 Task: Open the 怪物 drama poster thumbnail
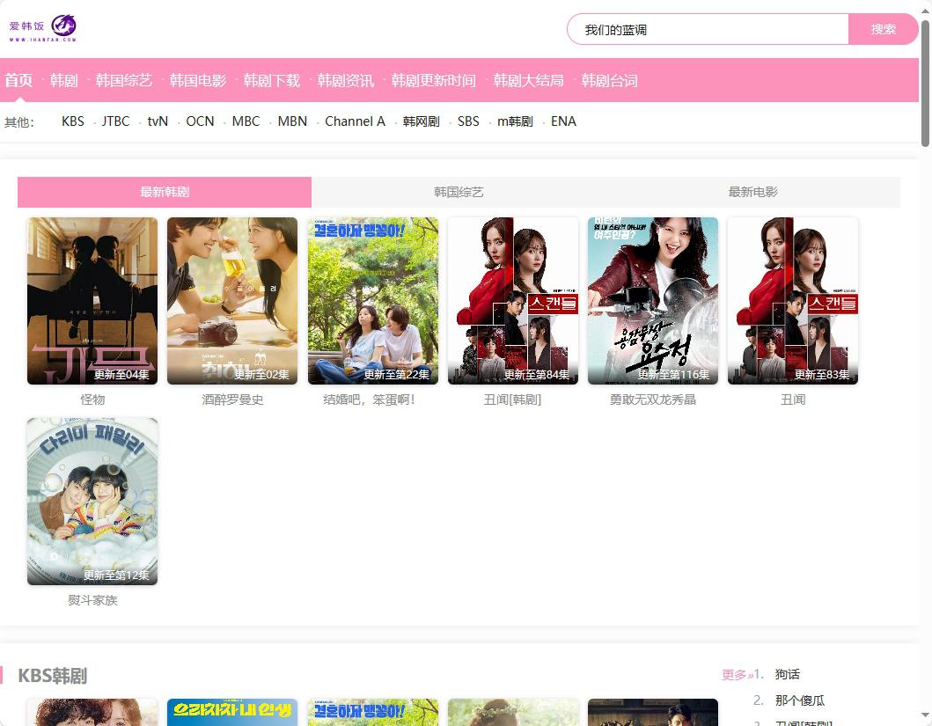click(92, 301)
